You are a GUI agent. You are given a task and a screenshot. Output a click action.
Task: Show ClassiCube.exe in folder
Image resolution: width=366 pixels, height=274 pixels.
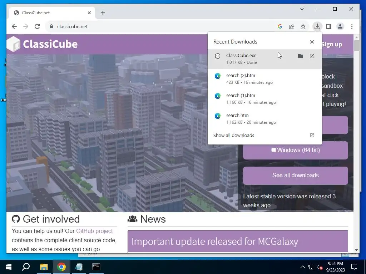pos(300,56)
